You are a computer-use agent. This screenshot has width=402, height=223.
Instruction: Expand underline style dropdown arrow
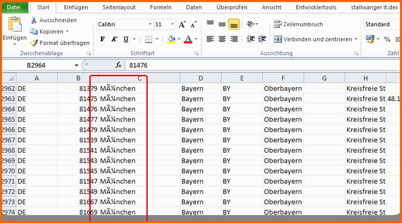click(134, 39)
